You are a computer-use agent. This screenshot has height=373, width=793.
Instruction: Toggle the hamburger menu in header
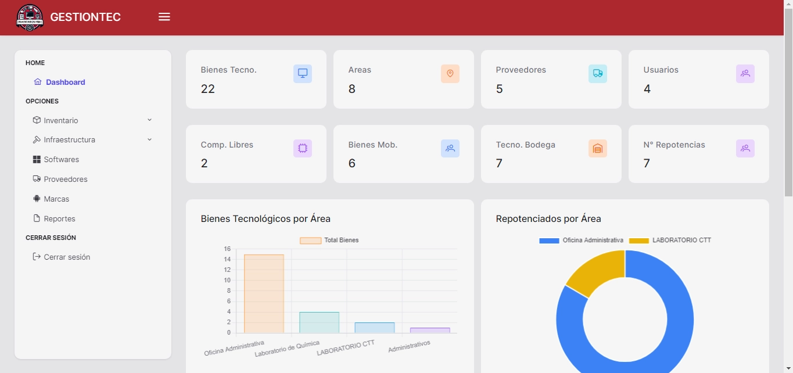pos(164,17)
